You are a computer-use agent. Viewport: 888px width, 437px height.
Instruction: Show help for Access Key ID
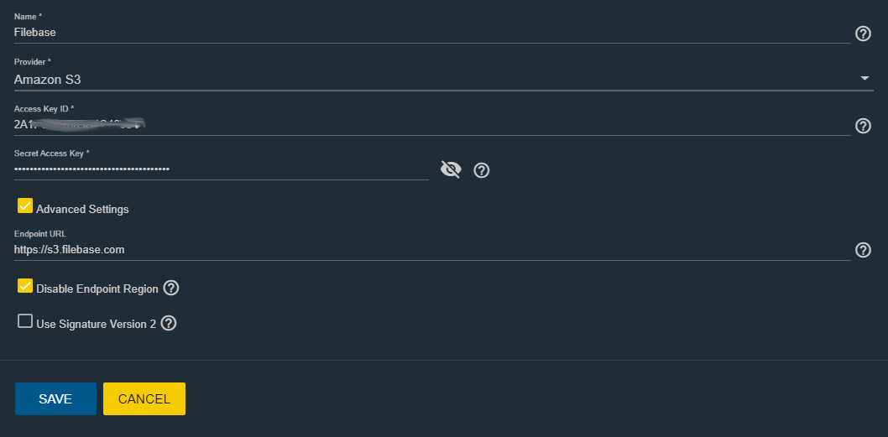pyautogui.click(x=863, y=126)
